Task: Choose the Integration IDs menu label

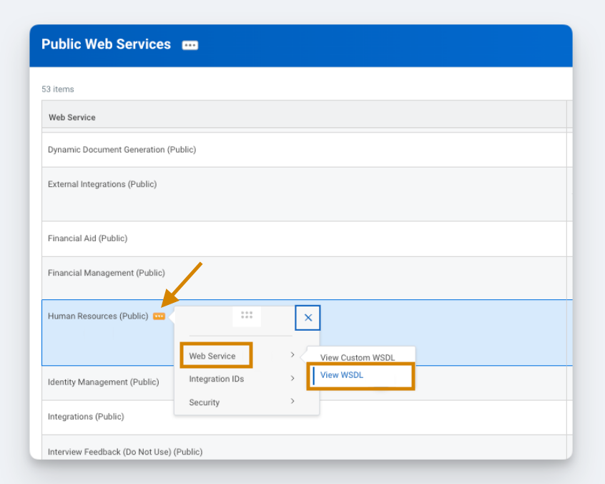Action: (216, 379)
